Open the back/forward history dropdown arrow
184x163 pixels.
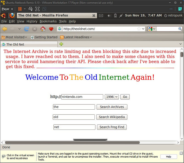(19, 29)
